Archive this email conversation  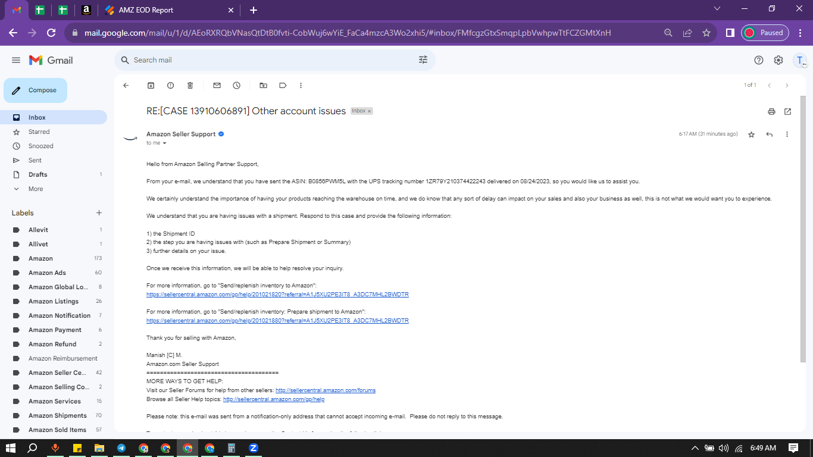coord(151,86)
